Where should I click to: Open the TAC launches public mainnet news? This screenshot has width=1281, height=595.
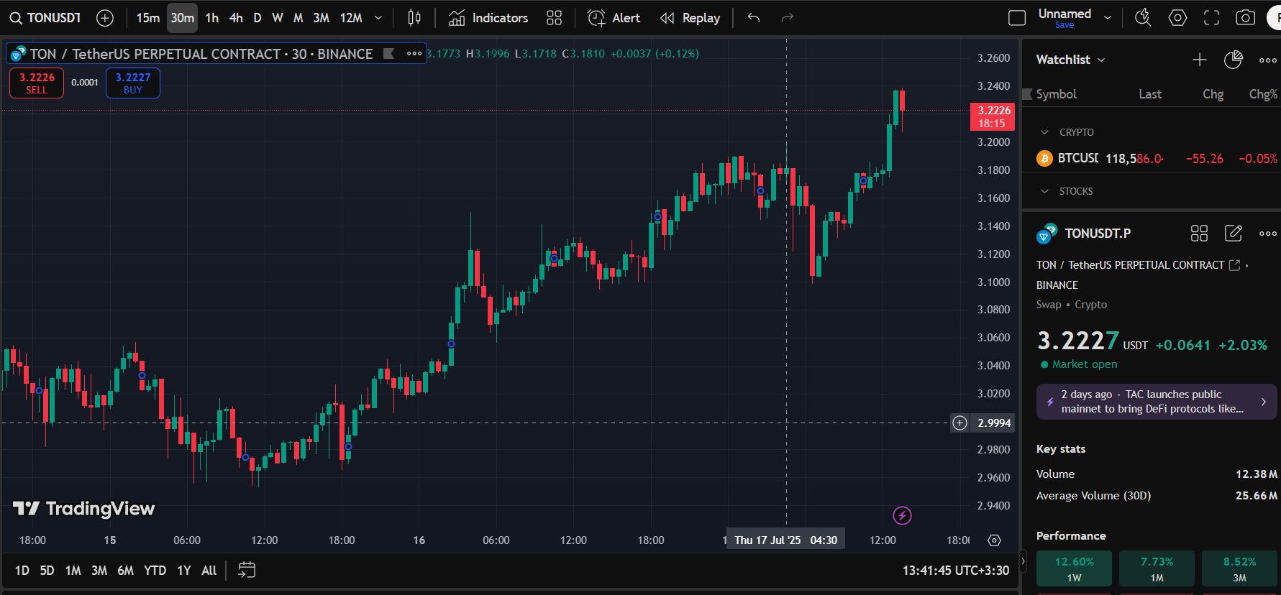1157,402
